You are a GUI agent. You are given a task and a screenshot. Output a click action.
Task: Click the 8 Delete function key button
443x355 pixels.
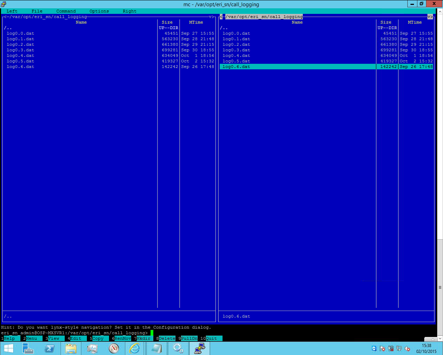[x=165, y=338]
